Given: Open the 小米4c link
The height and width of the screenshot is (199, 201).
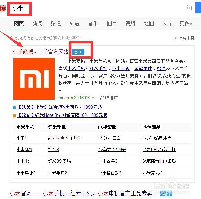Looking at the screenshot, I should click(23, 161).
